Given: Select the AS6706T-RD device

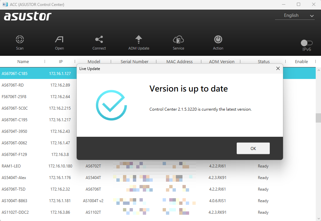Looking at the screenshot, I should pos(13,85).
